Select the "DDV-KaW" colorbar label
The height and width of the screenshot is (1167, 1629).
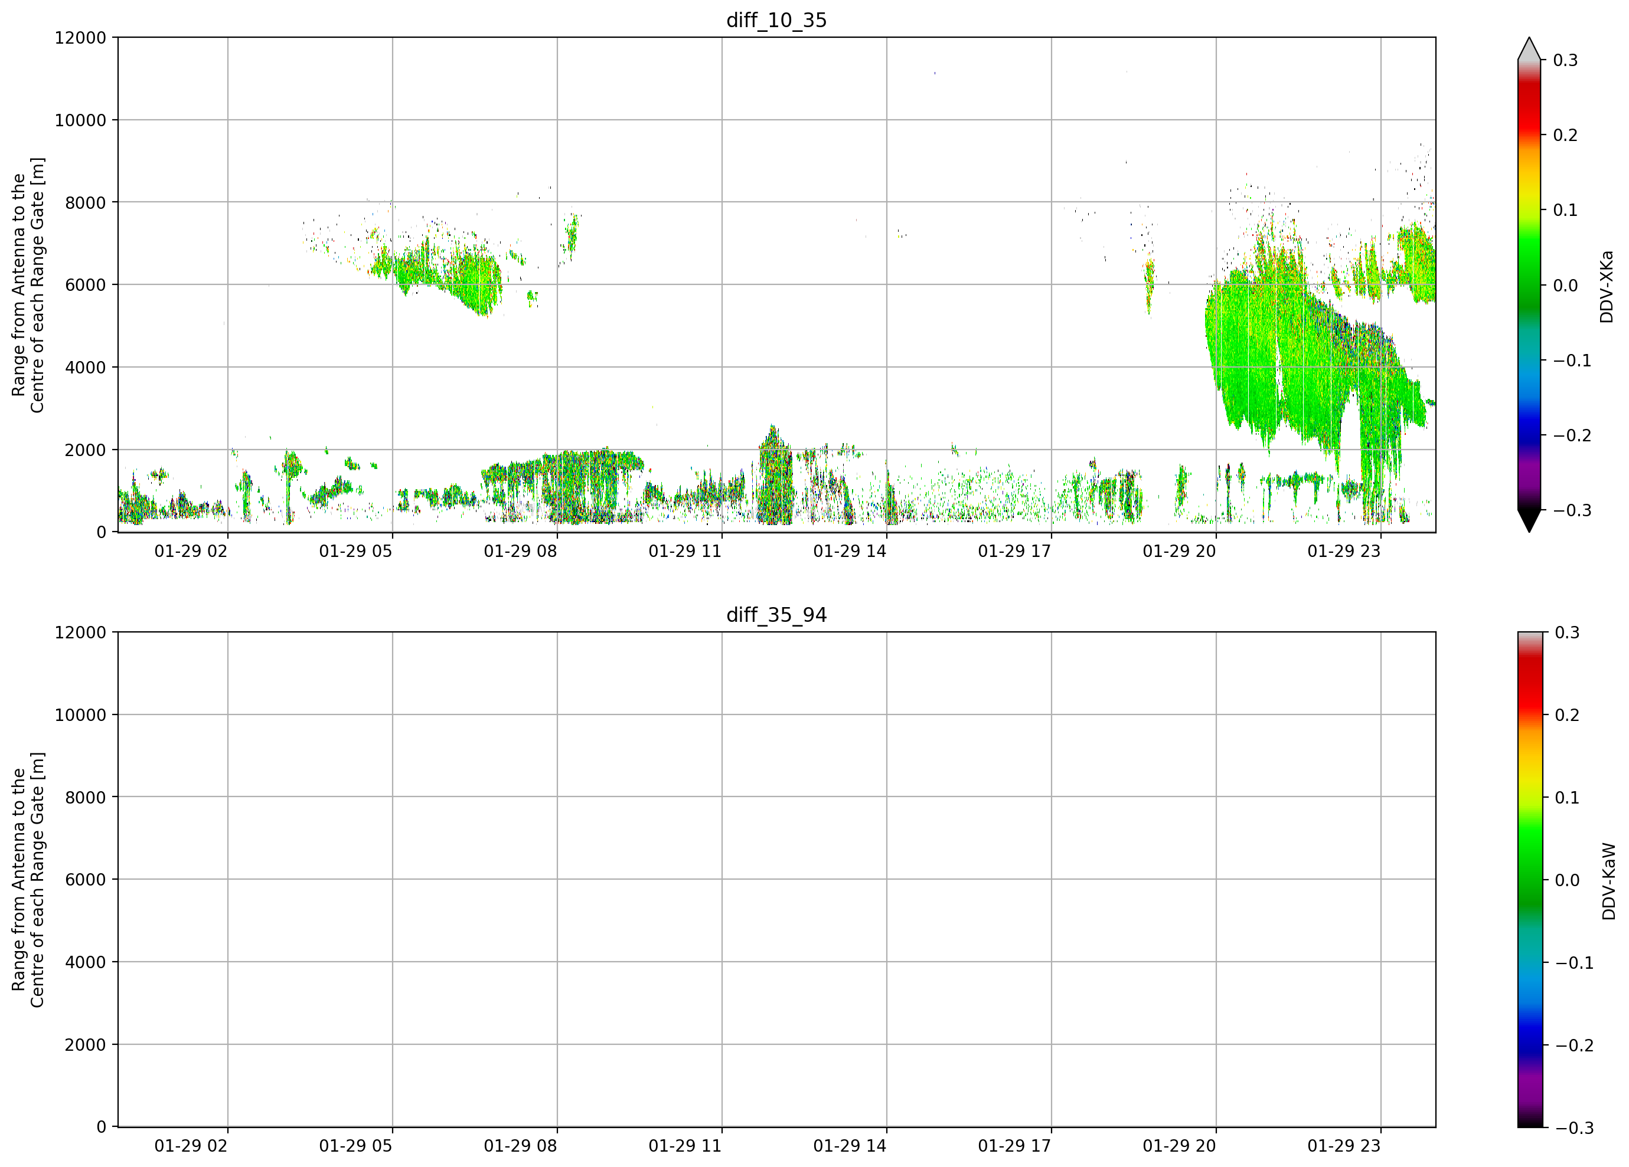tap(1609, 881)
